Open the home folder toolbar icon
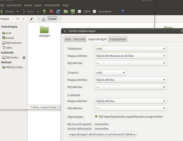This screenshot has height=141, width=183. 66,11
